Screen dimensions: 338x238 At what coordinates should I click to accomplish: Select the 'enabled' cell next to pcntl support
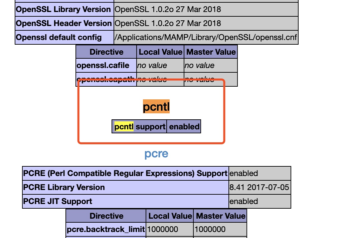[x=184, y=127]
